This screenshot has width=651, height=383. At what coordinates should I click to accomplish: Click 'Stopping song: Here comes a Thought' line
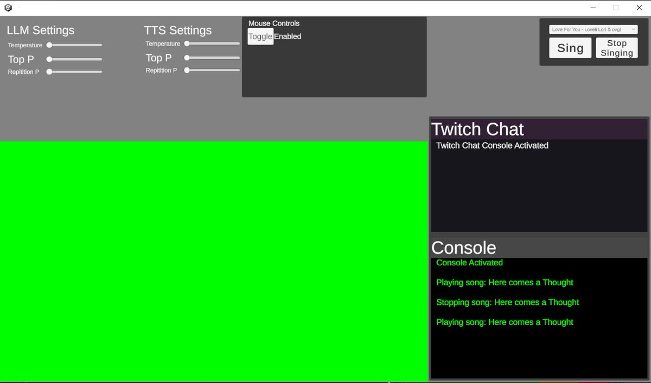[x=508, y=302]
